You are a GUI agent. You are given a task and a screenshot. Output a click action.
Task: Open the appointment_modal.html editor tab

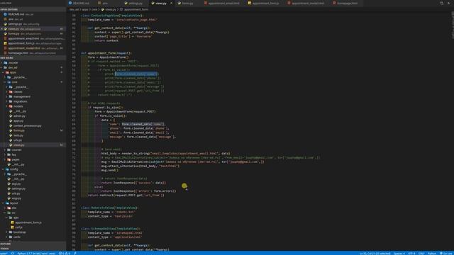point(308,3)
